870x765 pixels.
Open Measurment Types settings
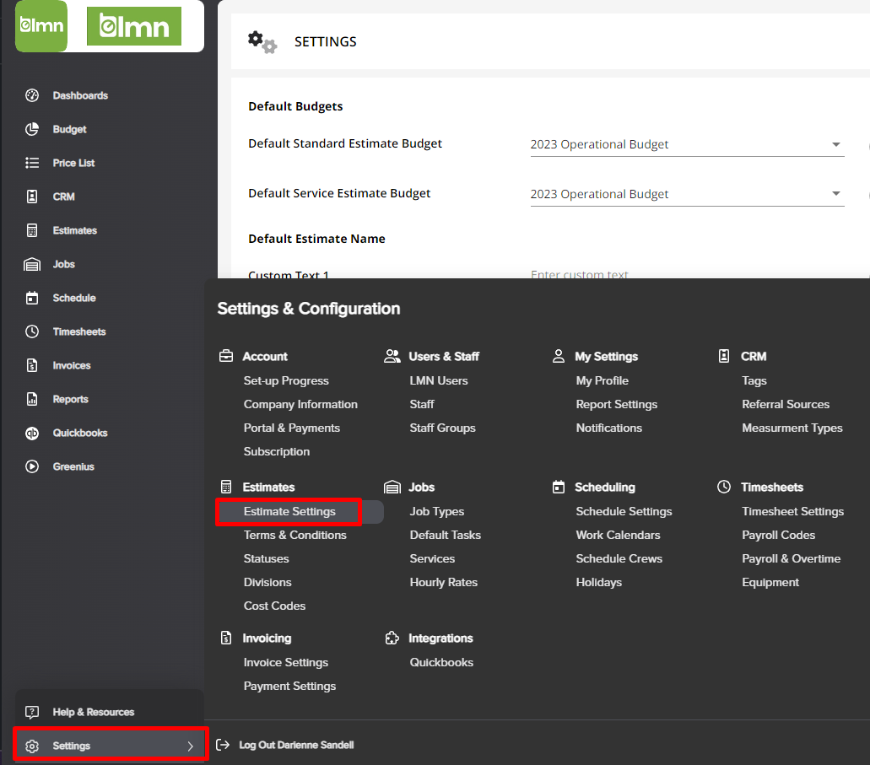click(x=792, y=428)
